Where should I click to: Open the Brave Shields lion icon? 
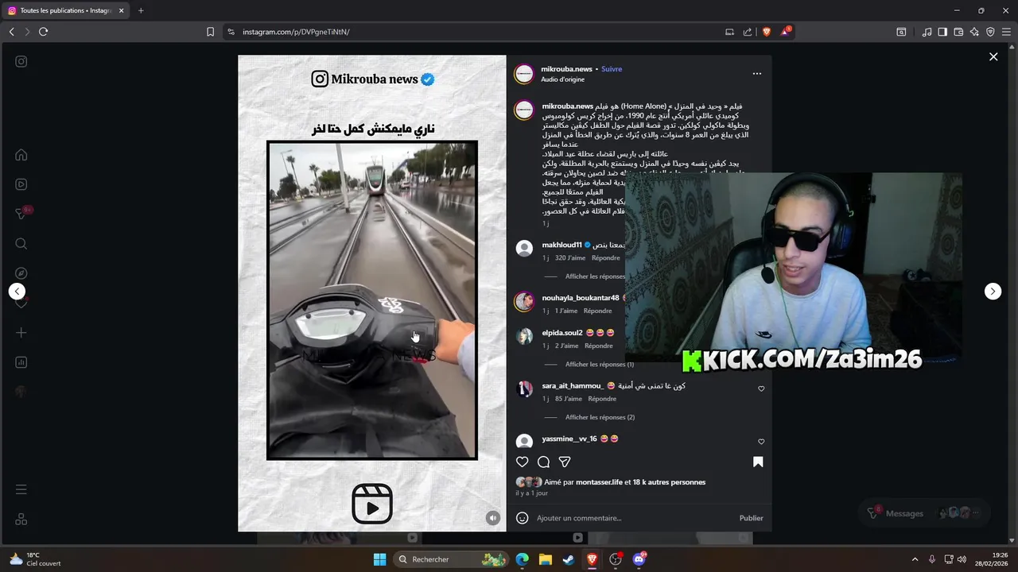pyautogui.click(x=767, y=32)
